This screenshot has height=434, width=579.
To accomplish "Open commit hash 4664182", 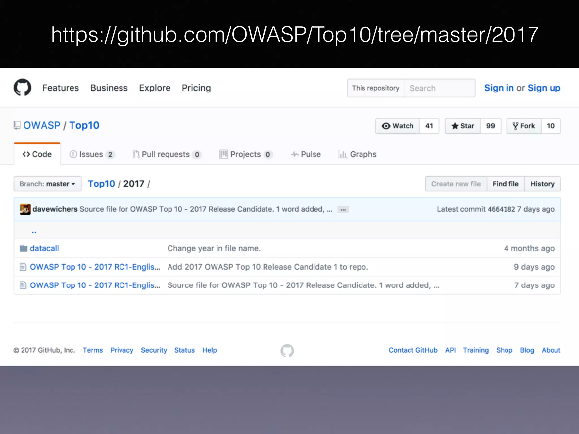I will click(x=501, y=209).
